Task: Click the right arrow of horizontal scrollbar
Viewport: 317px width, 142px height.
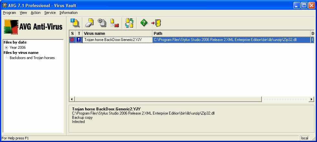Action: click(x=312, y=99)
